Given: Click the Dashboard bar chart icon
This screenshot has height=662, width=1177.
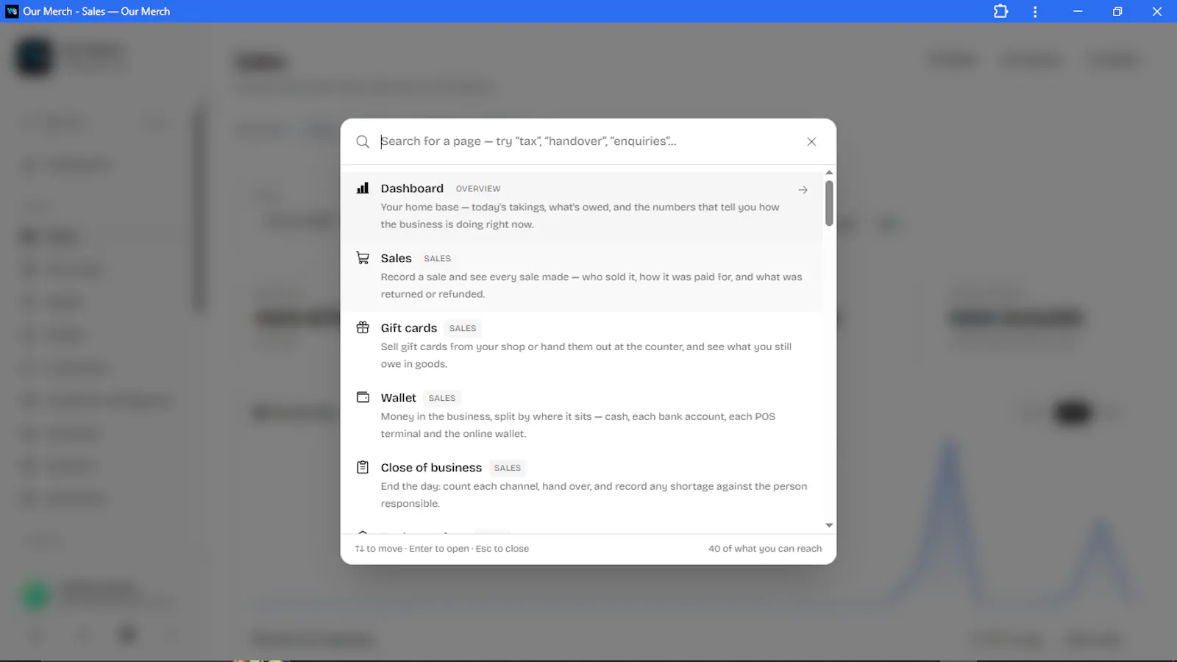Looking at the screenshot, I should (x=363, y=188).
